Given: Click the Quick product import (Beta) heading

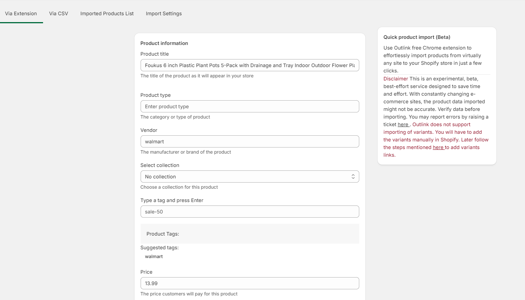Looking at the screenshot, I should pyautogui.click(x=417, y=37).
